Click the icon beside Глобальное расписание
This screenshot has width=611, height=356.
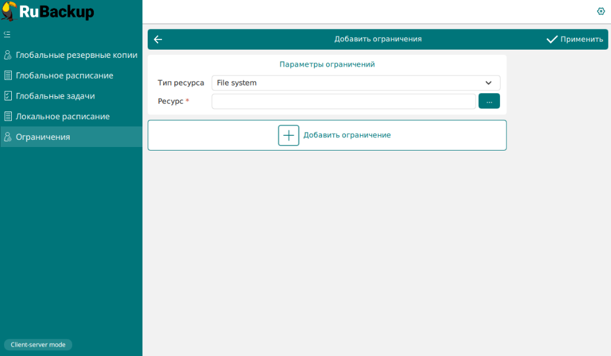point(8,76)
